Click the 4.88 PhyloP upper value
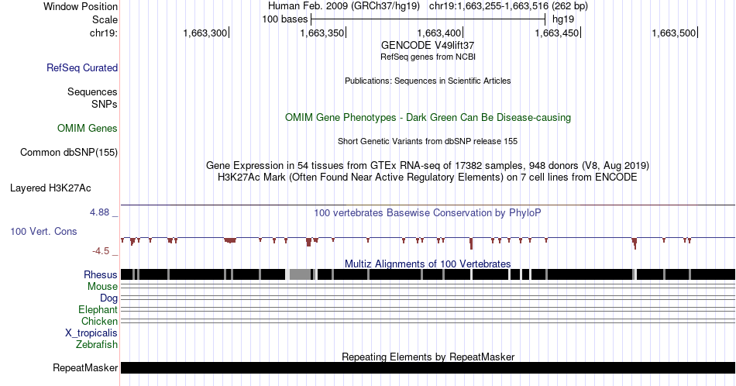The width and height of the screenshot is (736, 386). pyautogui.click(x=99, y=212)
